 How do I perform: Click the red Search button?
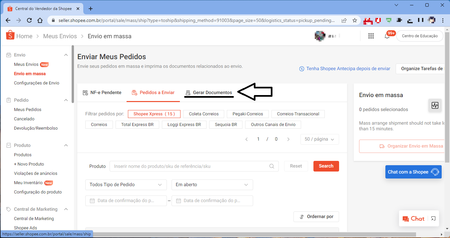tap(326, 166)
